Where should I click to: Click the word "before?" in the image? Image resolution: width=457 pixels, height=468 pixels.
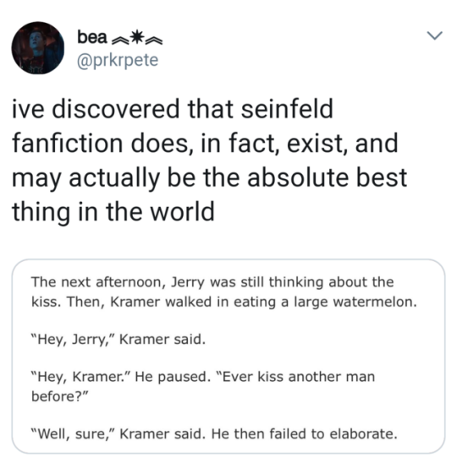[60, 396]
